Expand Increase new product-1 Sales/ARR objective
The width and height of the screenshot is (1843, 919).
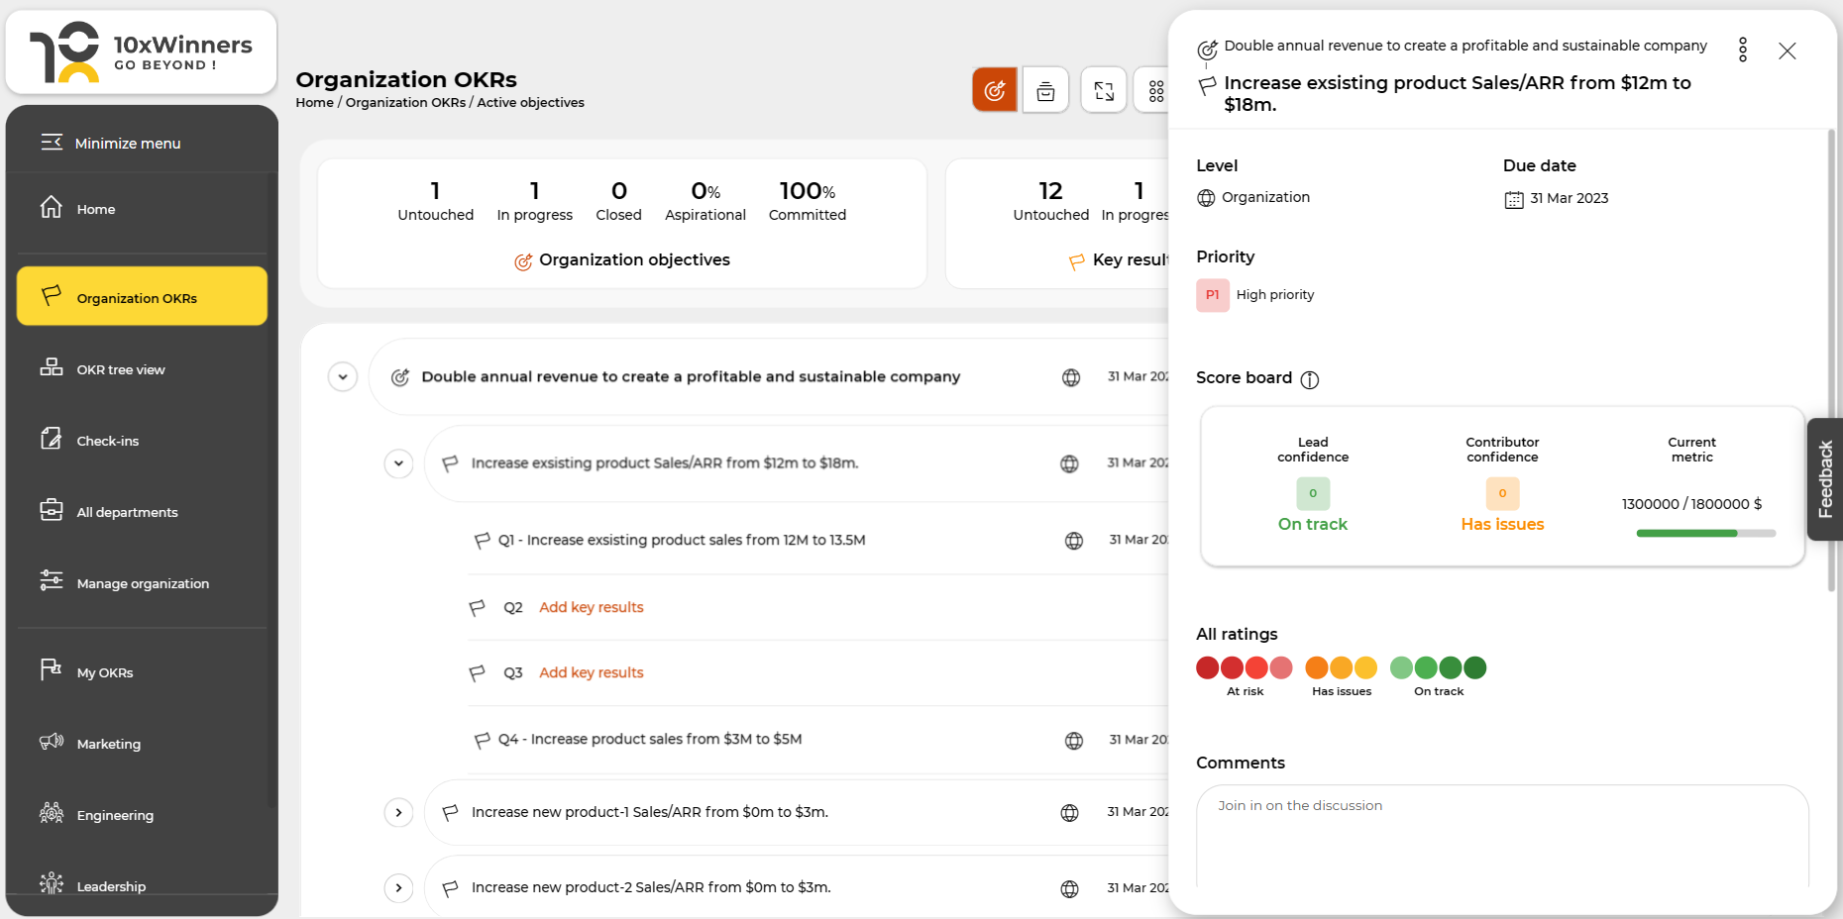(398, 812)
